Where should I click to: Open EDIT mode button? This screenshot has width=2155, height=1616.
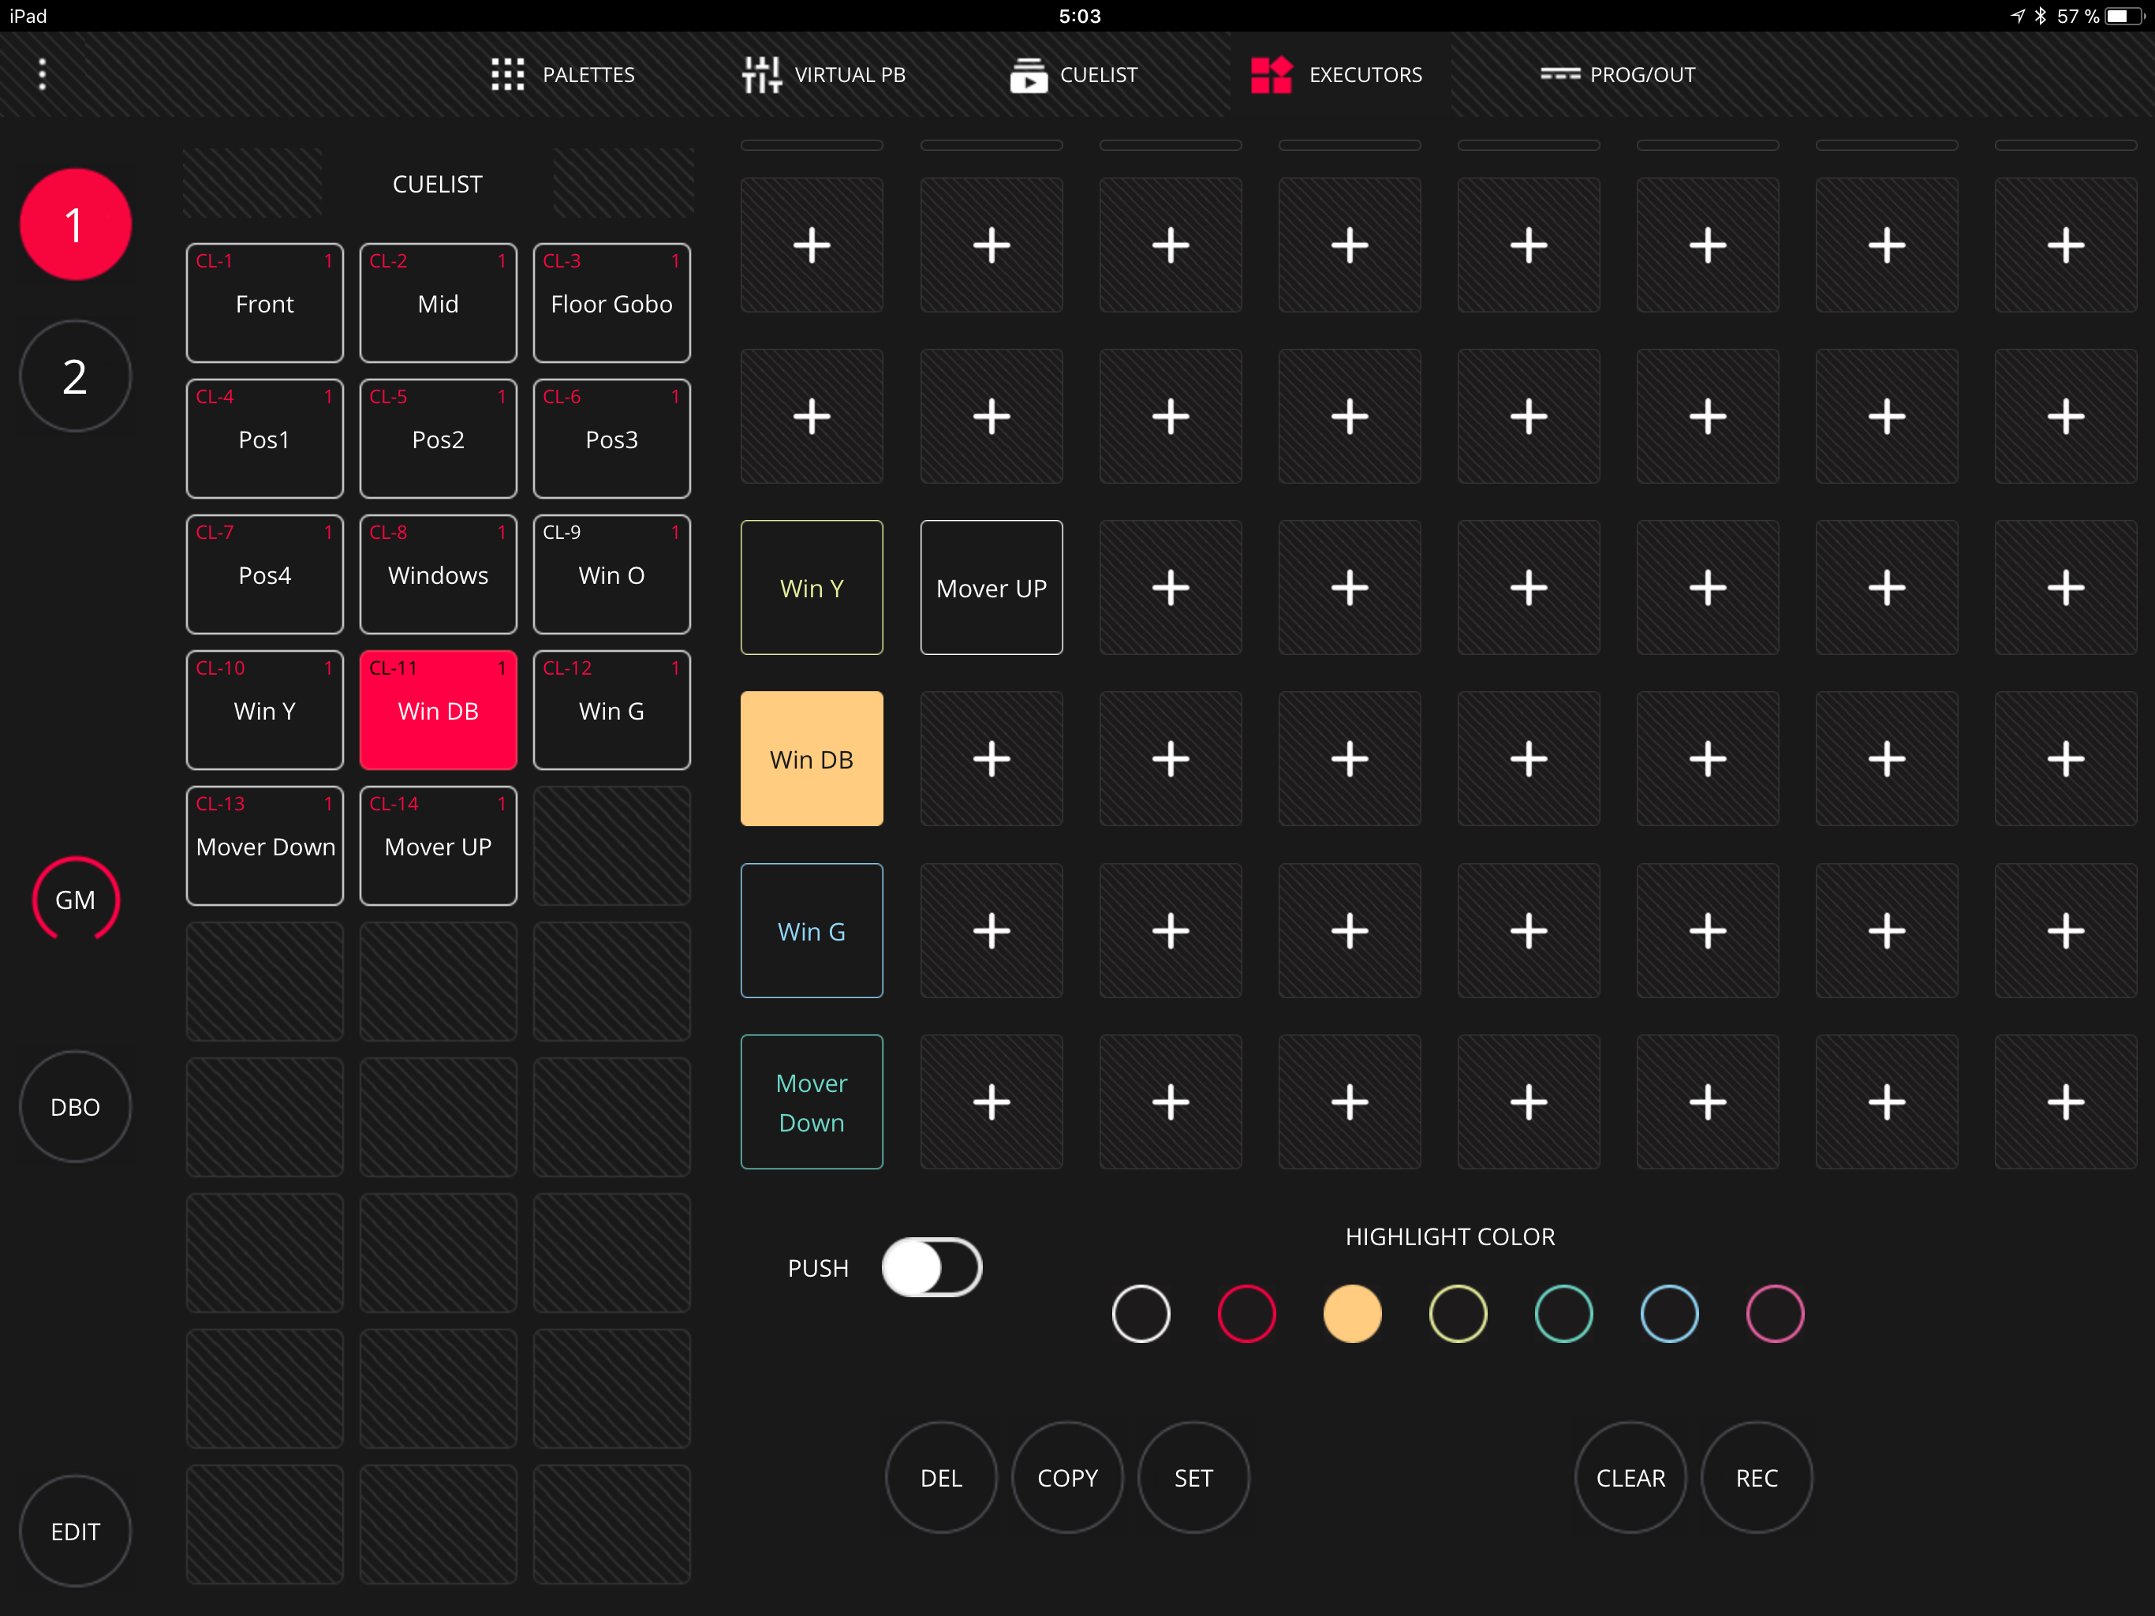[75, 1532]
